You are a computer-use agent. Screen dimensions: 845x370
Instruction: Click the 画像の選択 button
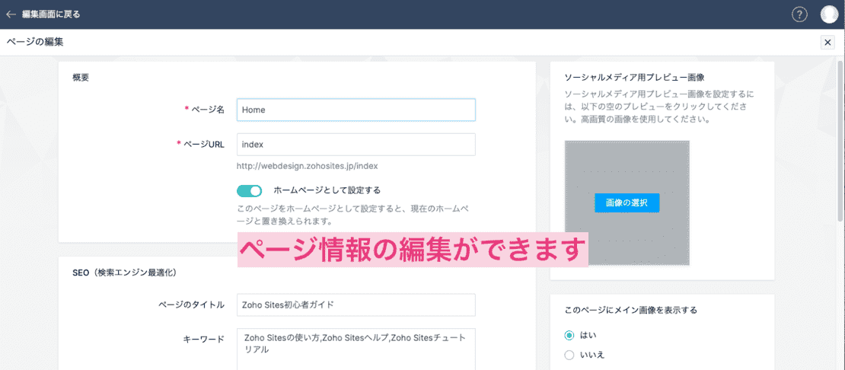point(627,203)
